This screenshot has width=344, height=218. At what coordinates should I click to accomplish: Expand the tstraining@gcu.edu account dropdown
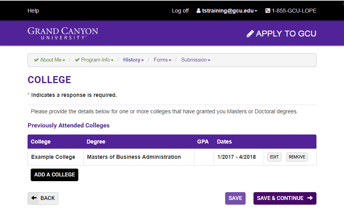click(227, 11)
